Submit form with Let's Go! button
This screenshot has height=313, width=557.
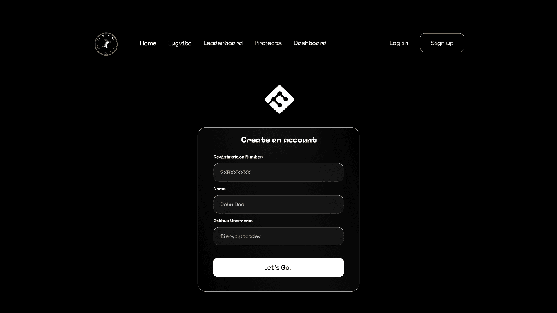pyautogui.click(x=278, y=267)
